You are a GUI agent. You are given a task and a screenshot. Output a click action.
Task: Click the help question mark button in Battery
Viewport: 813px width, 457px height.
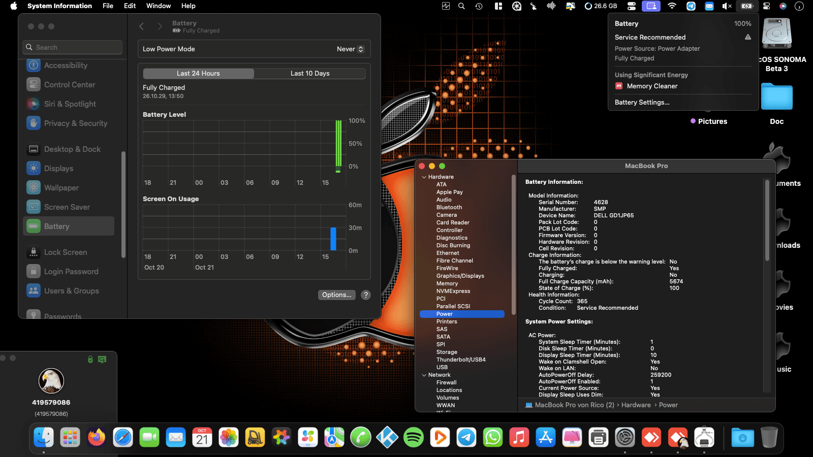coord(366,295)
